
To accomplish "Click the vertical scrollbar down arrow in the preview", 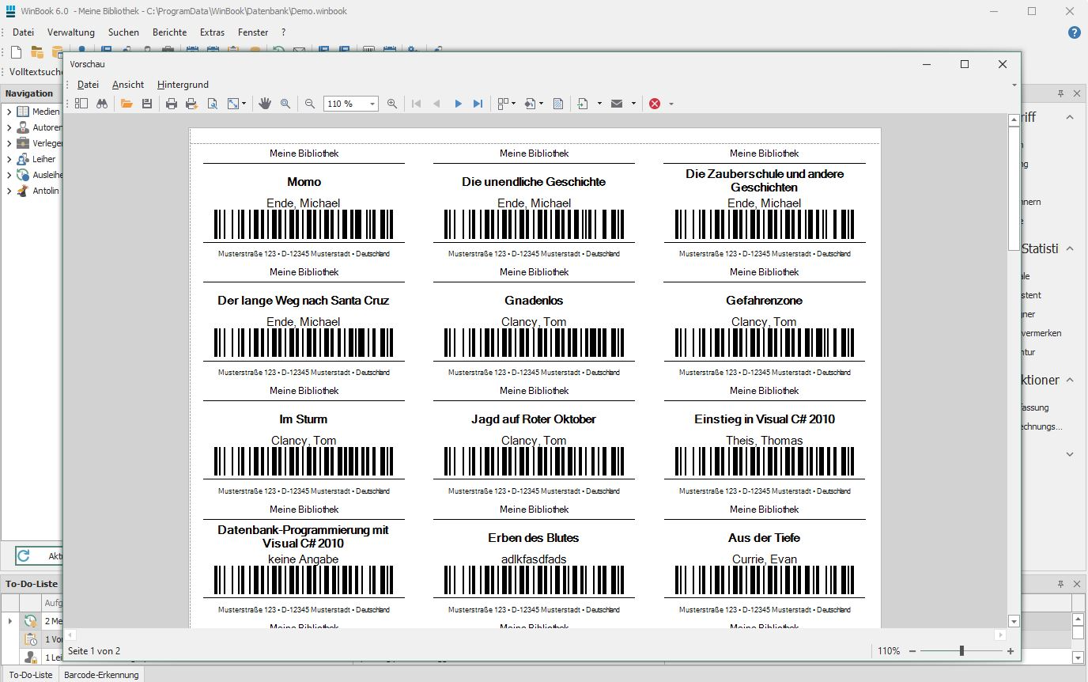I will [x=1014, y=622].
